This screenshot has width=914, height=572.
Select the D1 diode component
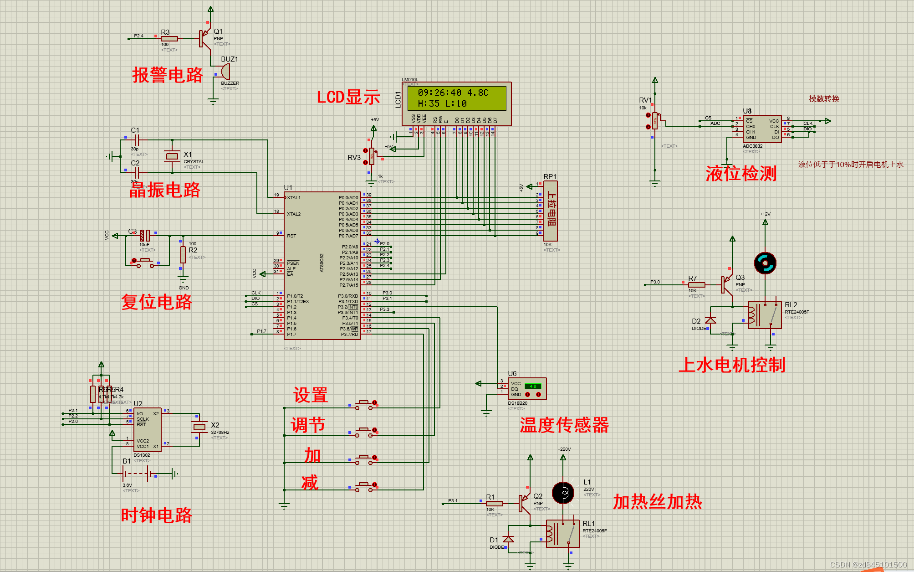(508, 539)
